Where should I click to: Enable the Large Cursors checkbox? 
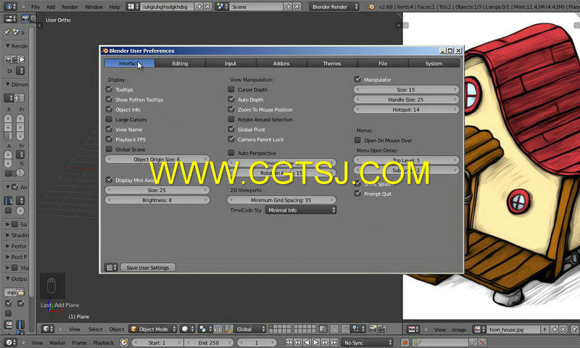(109, 119)
